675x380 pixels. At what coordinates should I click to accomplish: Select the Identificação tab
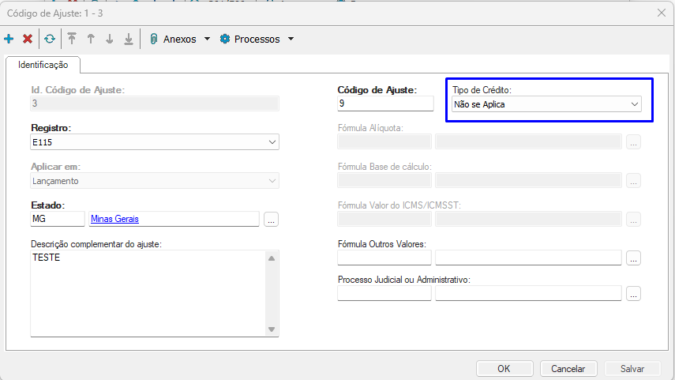(x=43, y=65)
